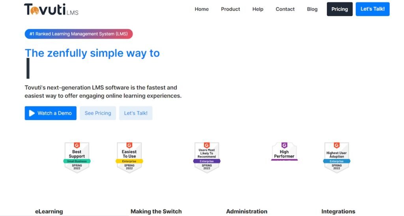The image size is (404, 216).
Task: Go to the Help page
Action: 258,9
